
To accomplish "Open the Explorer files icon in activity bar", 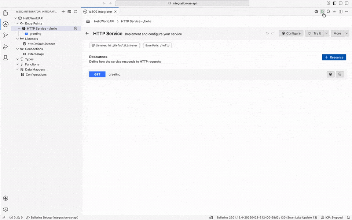I will point(5,13).
